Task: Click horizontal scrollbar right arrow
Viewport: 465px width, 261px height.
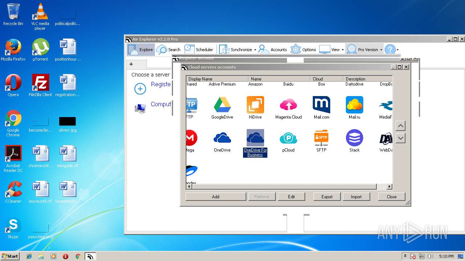Action: (x=389, y=187)
